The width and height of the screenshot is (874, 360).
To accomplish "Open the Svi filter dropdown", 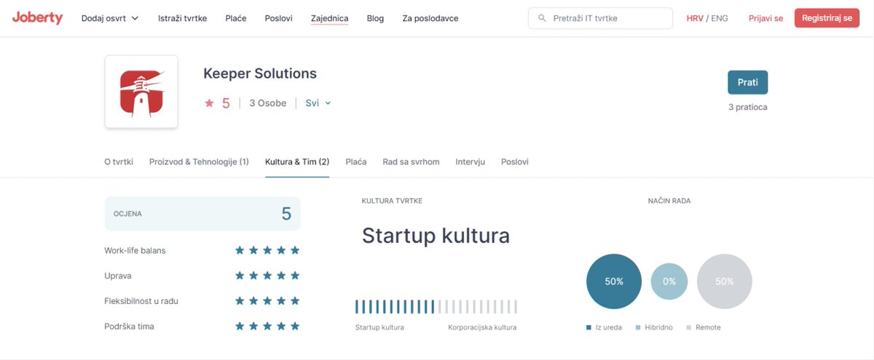I will pyautogui.click(x=318, y=103).
